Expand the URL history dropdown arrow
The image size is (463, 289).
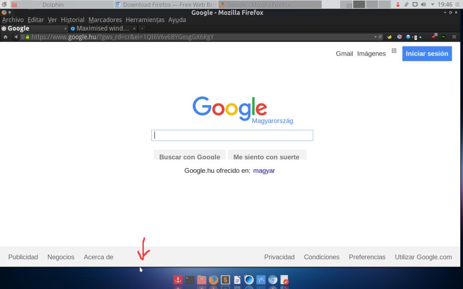click(x=375, y=37)
